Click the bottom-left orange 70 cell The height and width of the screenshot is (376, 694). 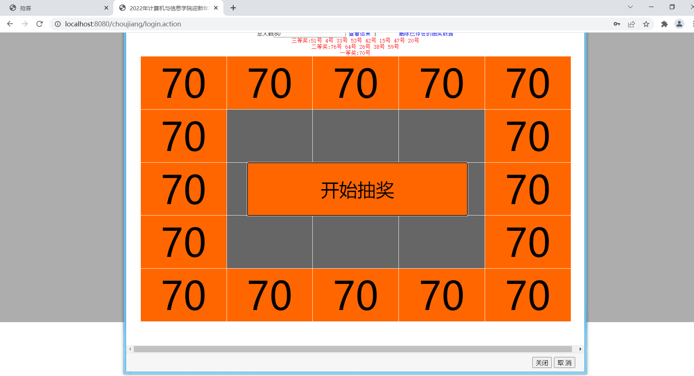[x=184, y=295]
